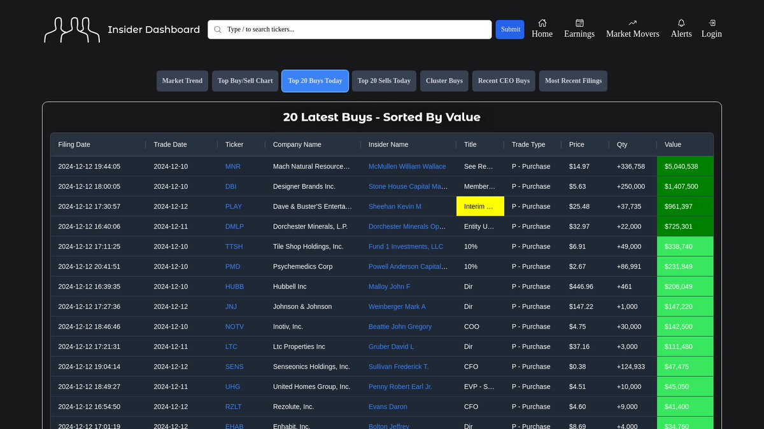This screenshot has height=429, width=764.
Task: Open insider Penny Robert Earl Jr. link
Action: coord(400,386)
